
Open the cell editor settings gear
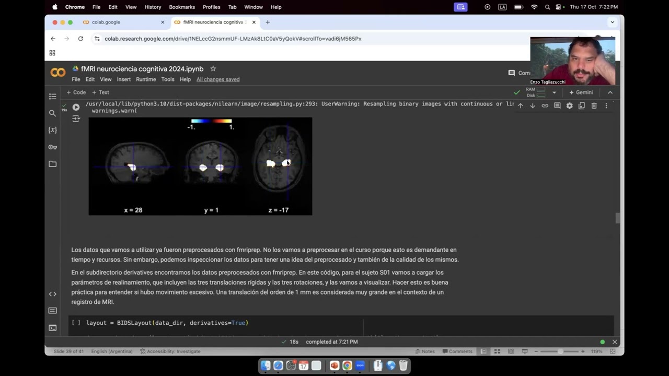(x=569, y=105)
